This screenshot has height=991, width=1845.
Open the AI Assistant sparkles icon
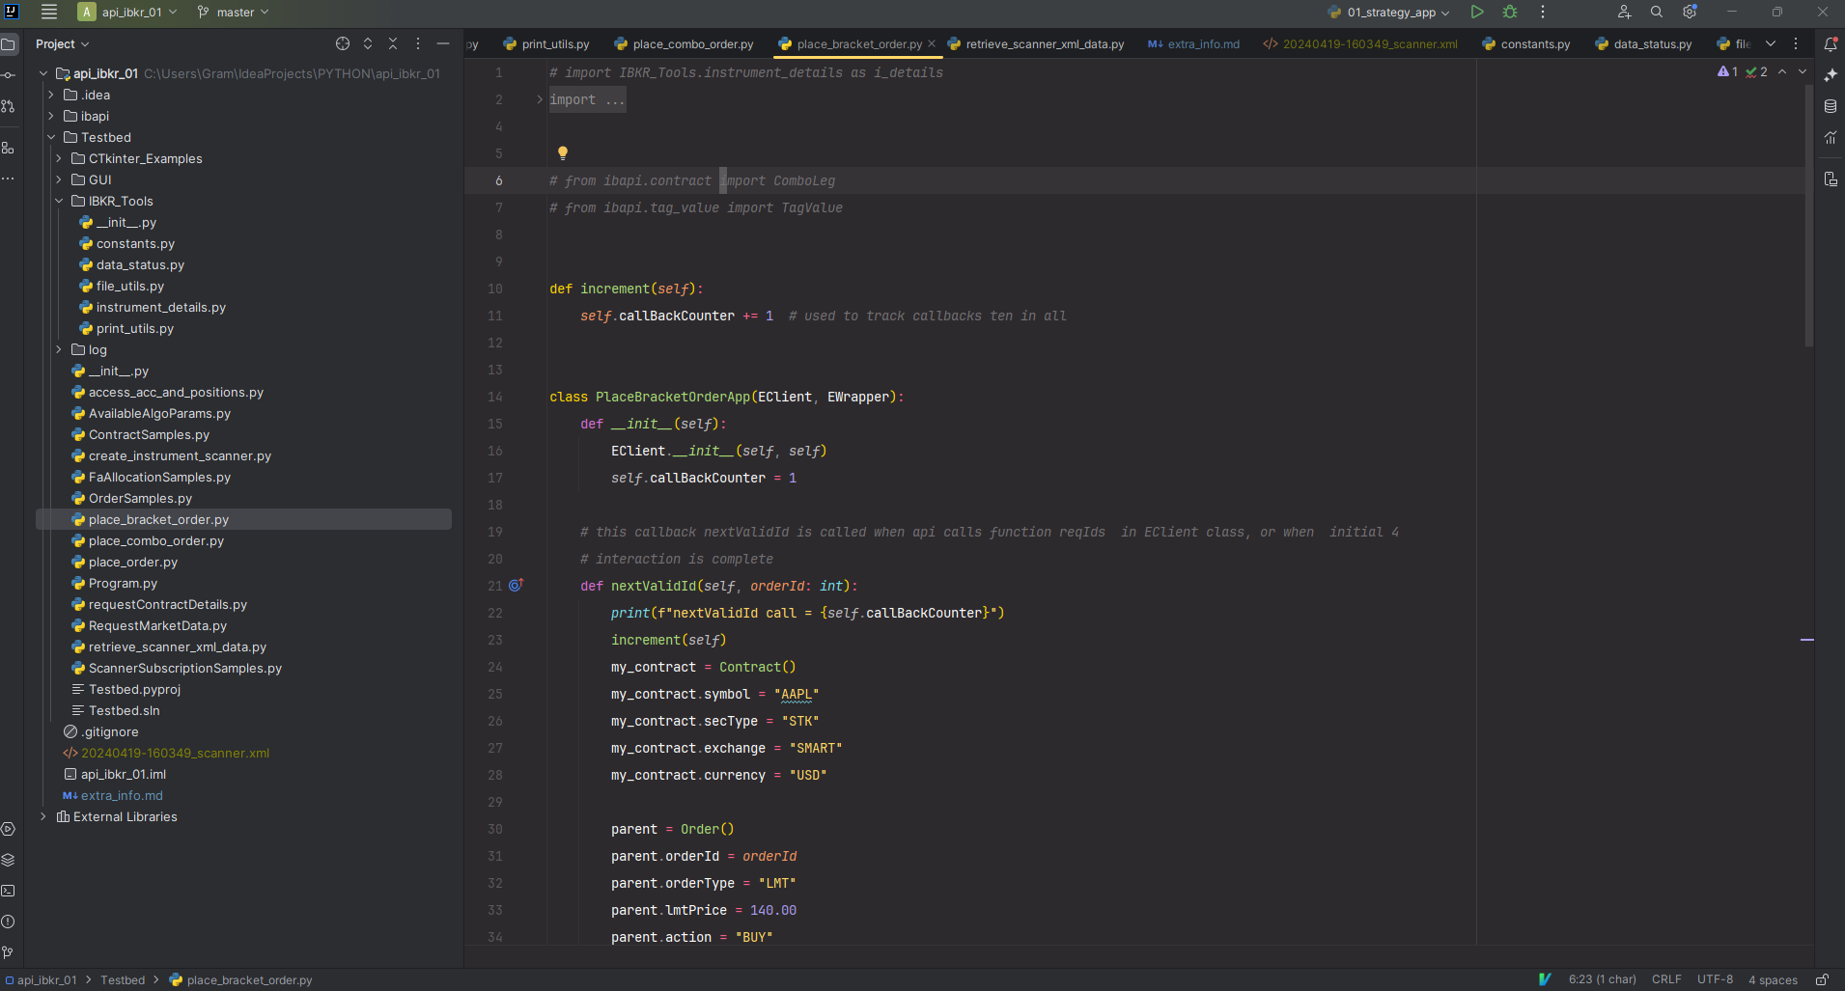point(1831,74)
